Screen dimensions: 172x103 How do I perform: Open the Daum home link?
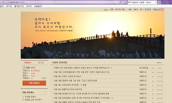tap(106, 10)
